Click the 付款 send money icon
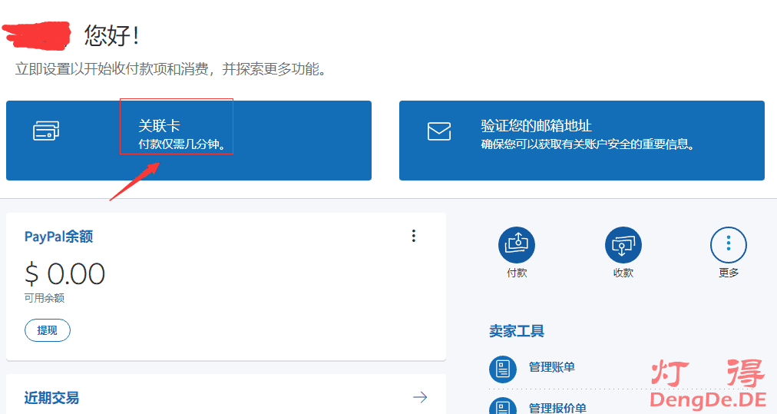The width and height of the screenshot is (777, 414). (517, 245)
